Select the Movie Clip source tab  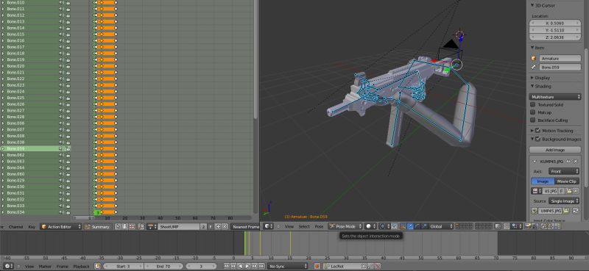coord(566,181)
